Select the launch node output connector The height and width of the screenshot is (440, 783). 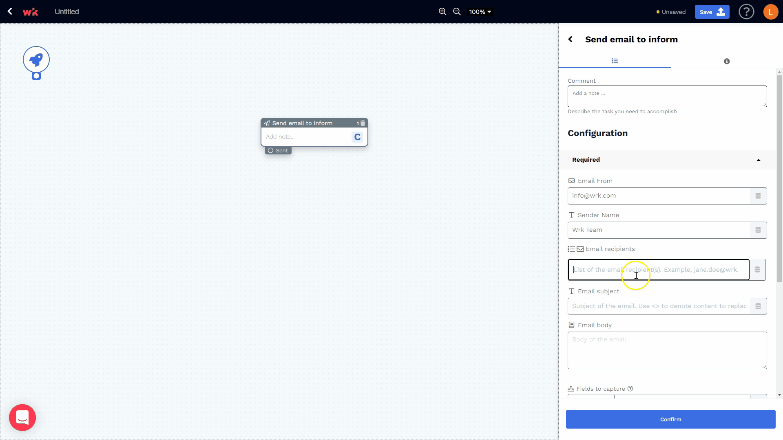(36, 76)
